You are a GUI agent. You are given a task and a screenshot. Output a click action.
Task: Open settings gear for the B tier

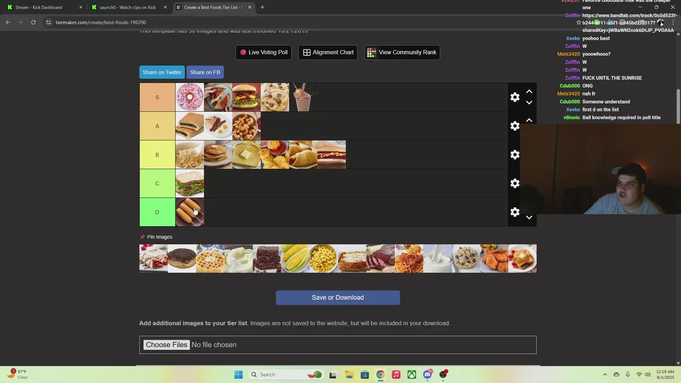coord(514,155)
